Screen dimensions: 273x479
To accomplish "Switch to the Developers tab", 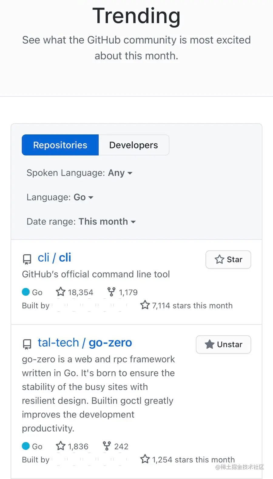I will pyautogui.click(x=133, y=145).
